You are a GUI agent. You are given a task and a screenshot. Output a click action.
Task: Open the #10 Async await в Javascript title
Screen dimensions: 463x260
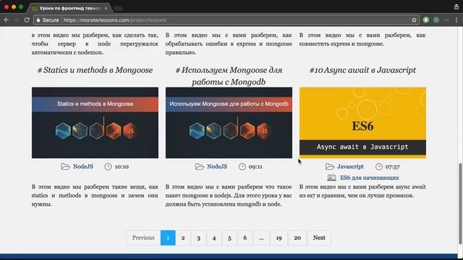point(362,70)
